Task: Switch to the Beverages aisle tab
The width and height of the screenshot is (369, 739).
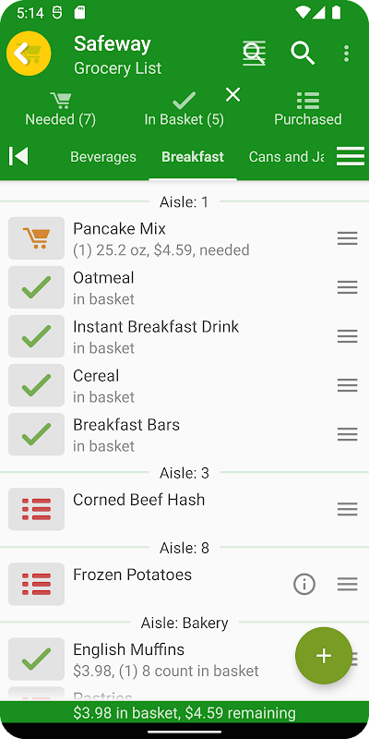Action: point(103,156)
